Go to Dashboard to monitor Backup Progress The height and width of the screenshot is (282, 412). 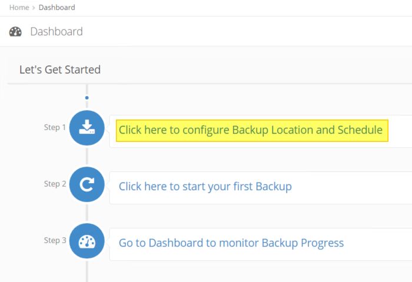pyautogui.click(x=231, y=243)
